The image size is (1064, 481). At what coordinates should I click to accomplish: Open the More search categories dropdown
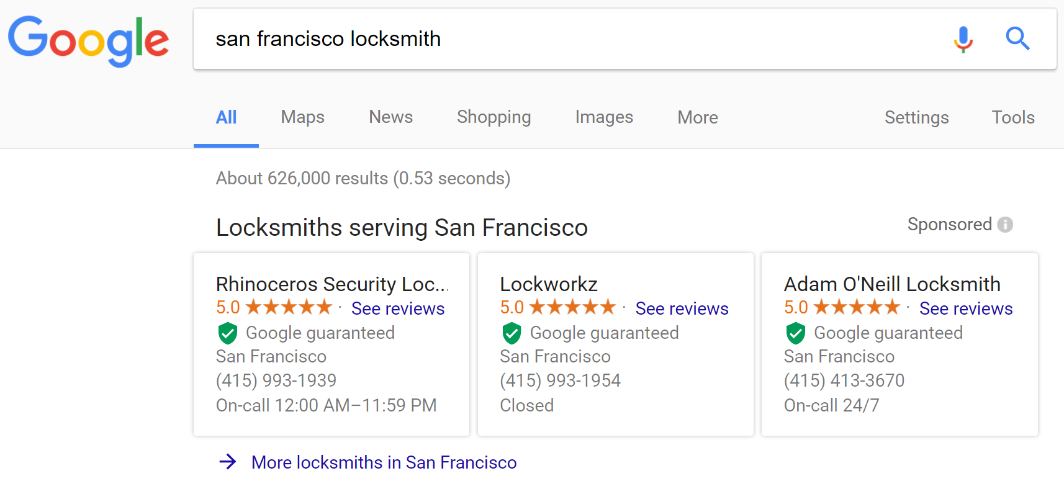click(x=697, y=117)
